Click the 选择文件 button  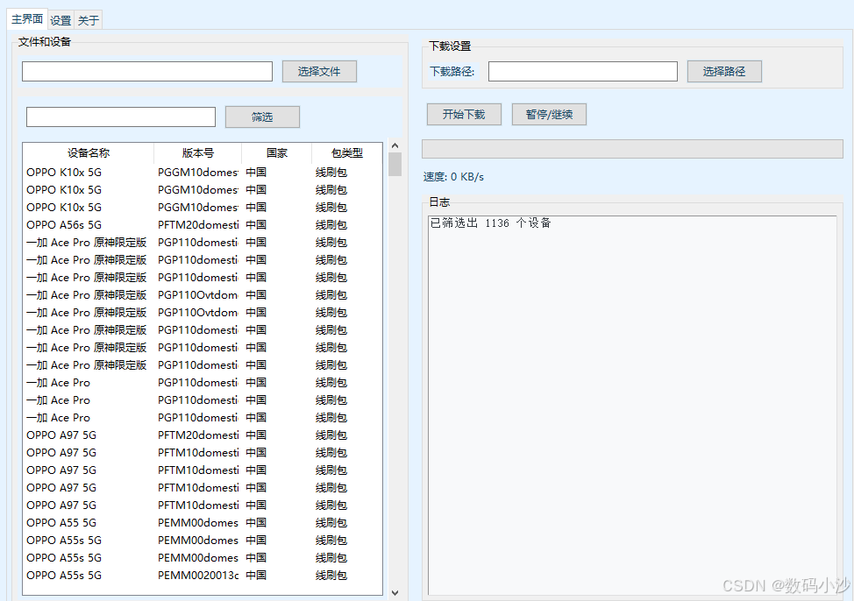[x=319, y=71]
